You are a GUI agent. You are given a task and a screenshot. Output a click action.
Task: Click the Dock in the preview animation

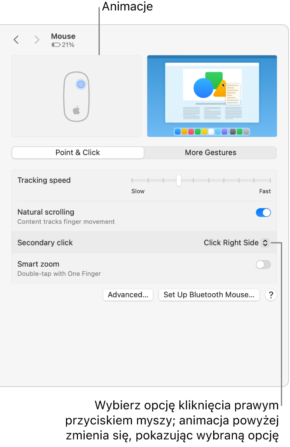[x=212, y=131]
